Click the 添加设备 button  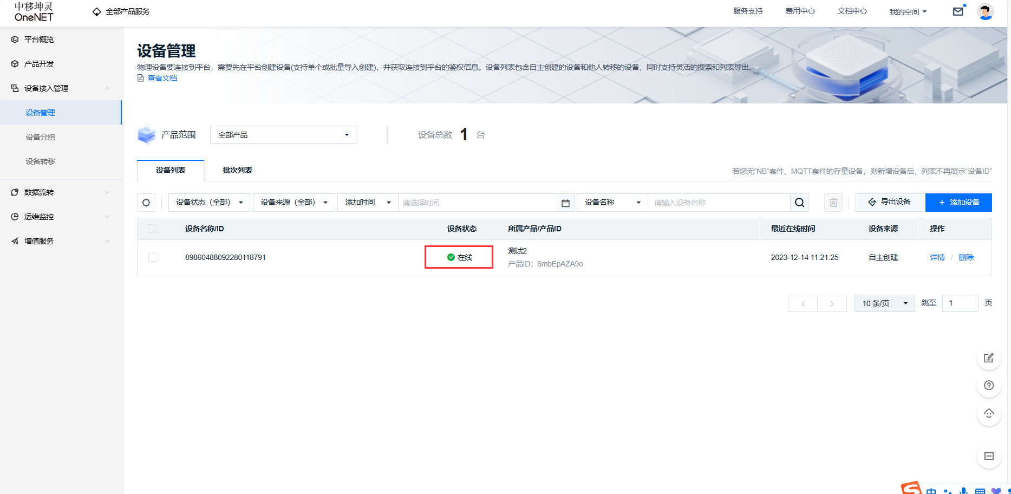pos(958,203)
